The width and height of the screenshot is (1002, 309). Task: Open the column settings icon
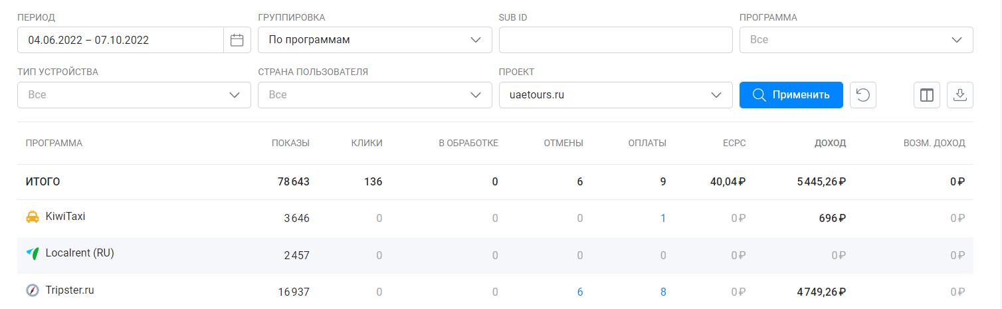point(927,95)
